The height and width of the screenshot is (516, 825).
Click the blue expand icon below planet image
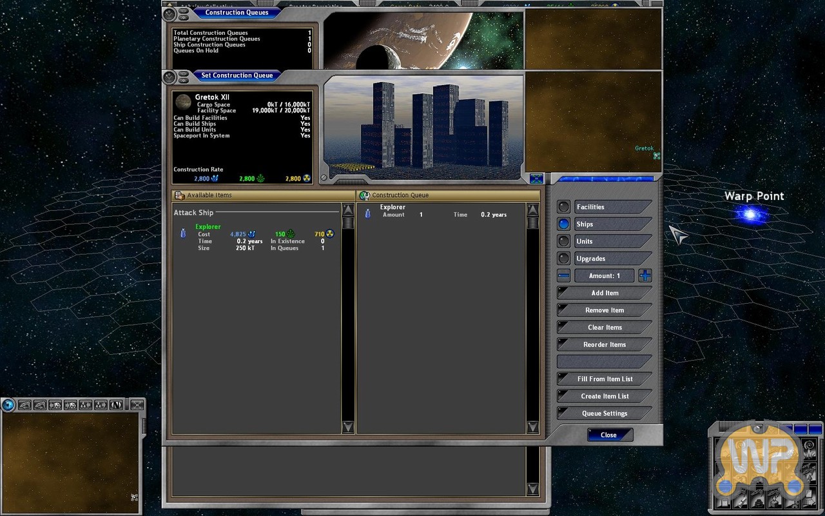tap(536, 179)
